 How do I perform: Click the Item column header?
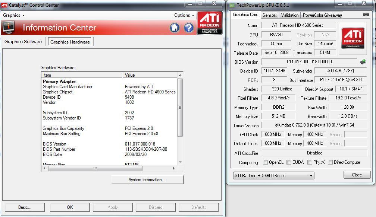pos(82,75)
